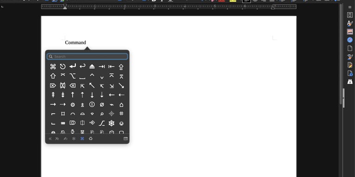Open the sidebar Properties deck

coord(350,15)
